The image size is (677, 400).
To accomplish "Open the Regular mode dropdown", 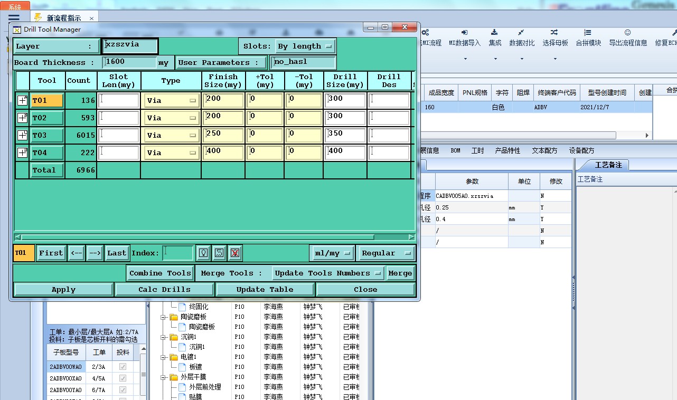I will (385, 253).
